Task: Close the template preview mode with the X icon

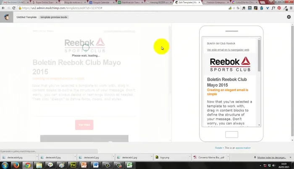Action: point(289,17)
